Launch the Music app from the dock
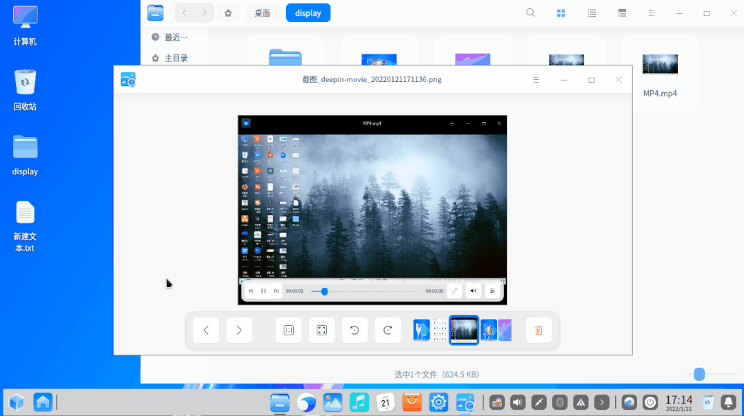Image resolution: width=744 pixels, height=416 pixels. 359,403
